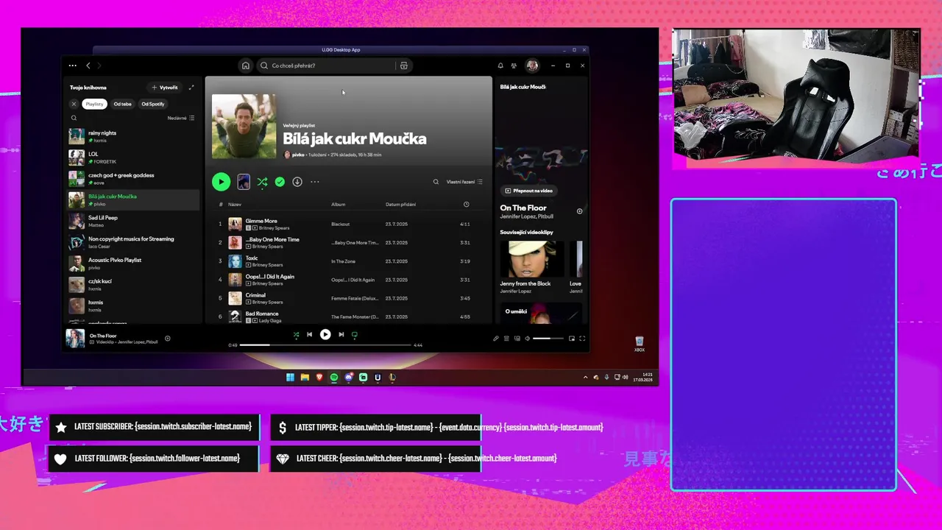Open the Sad Lil Peep playlist
942x530 pixels.
click(133, 221)
